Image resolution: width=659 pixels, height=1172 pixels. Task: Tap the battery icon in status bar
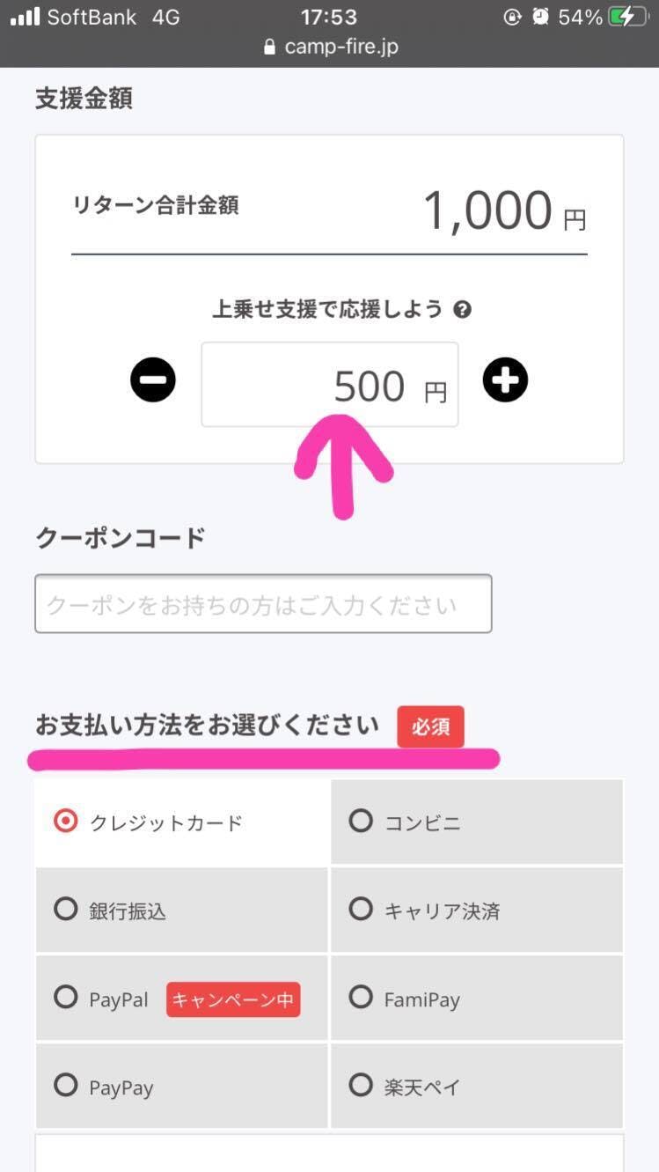click(x=627, y=17)
